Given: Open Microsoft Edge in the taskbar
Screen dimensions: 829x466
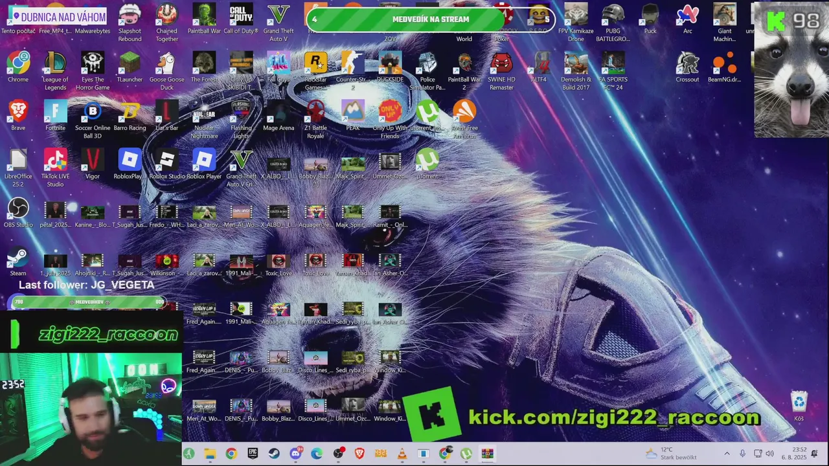Looking at the screenshot, I should click(x=317, y=454).
